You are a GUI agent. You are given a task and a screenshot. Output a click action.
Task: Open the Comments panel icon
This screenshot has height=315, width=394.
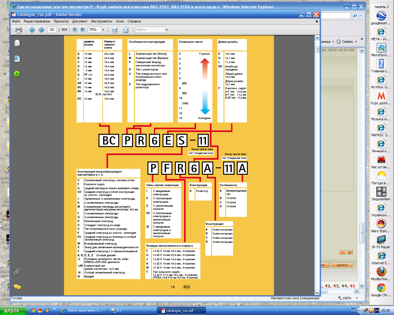pyautogui.click(x=17, y=287)
